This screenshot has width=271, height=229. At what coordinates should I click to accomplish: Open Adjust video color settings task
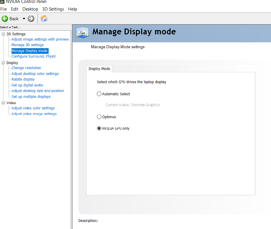[x=33, y=108]
